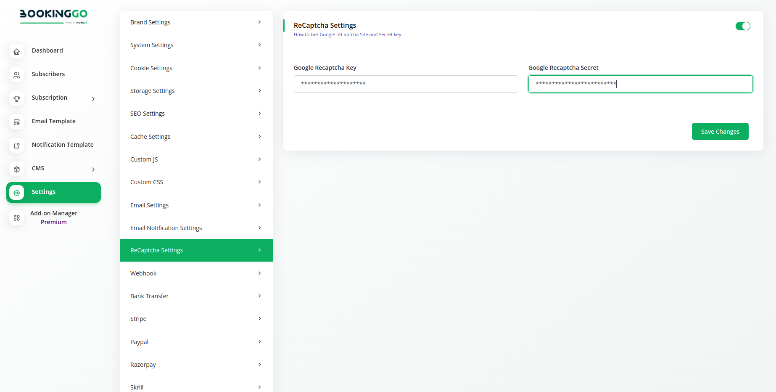Disable the ReCaptcha Settings toggle

[x=742, y=26]
